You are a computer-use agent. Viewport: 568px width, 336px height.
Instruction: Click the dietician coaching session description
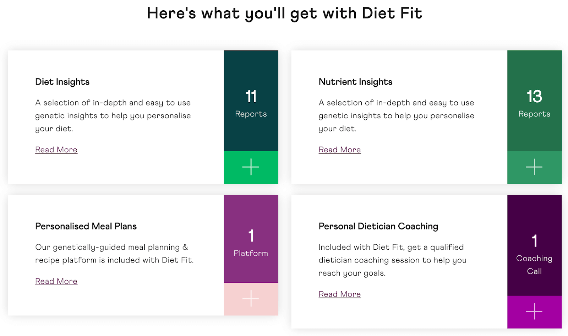(x=393, y=260)
